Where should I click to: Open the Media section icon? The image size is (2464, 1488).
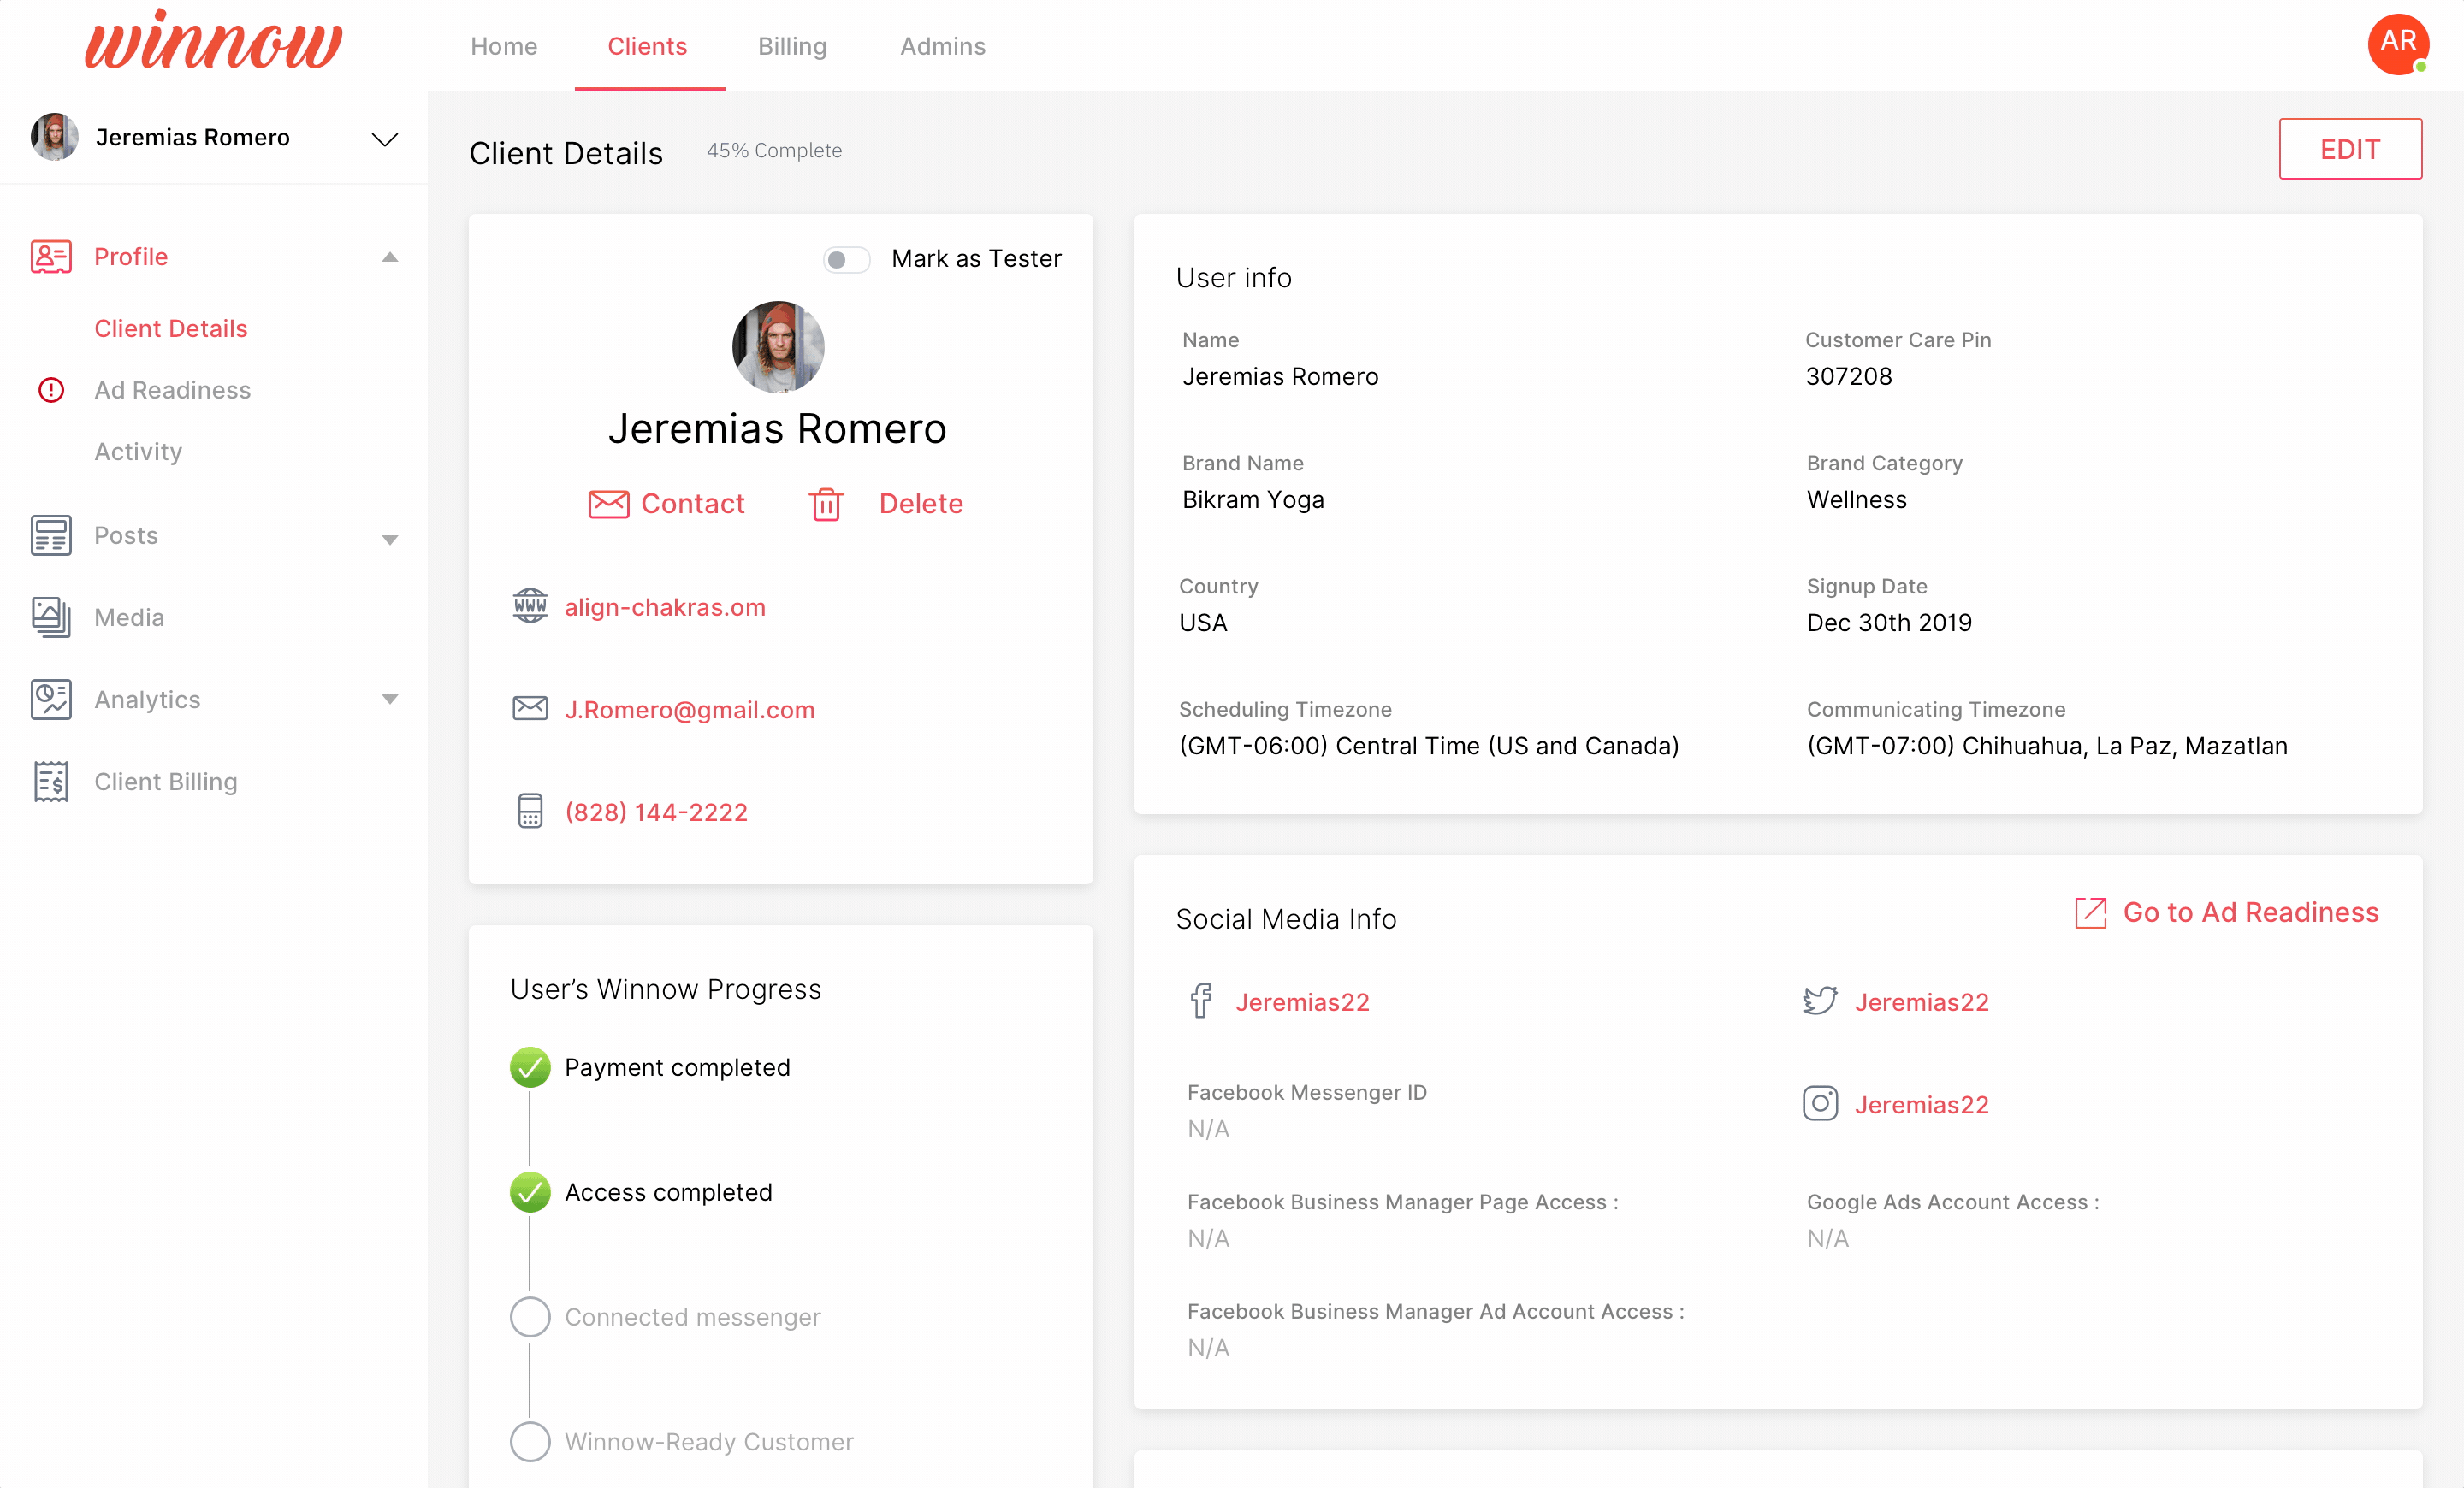coord(50,617)
